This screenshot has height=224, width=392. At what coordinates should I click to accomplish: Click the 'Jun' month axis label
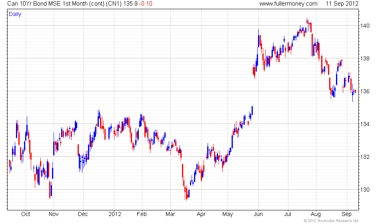pos(258,214)
